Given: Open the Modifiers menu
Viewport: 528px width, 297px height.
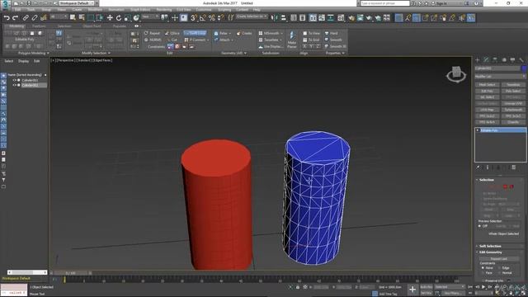Looking at the screenshot, I should (95, 10).
